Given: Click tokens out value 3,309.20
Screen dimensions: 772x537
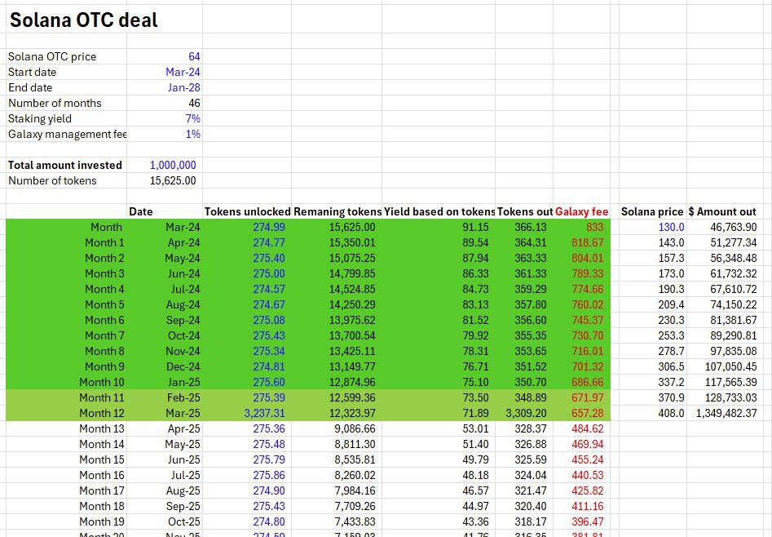Looking at the screenshot, I should point(526,414).
